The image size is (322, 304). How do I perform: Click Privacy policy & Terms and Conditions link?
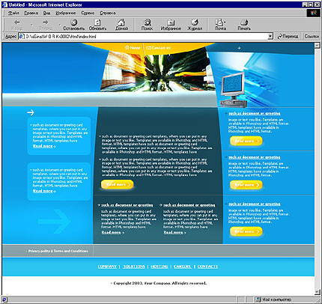(x=58, y=251)
